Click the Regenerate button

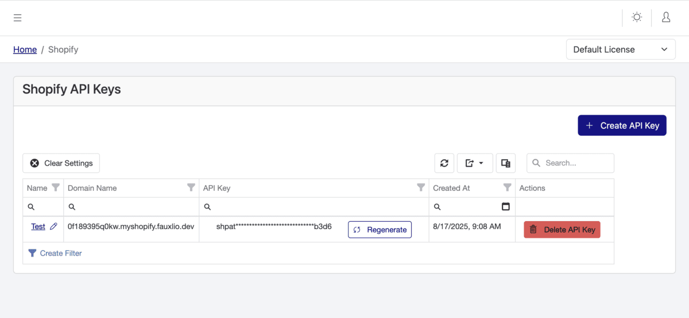tap(380, 229)
